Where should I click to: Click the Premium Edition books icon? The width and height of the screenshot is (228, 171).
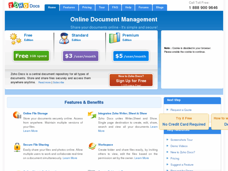114,38
